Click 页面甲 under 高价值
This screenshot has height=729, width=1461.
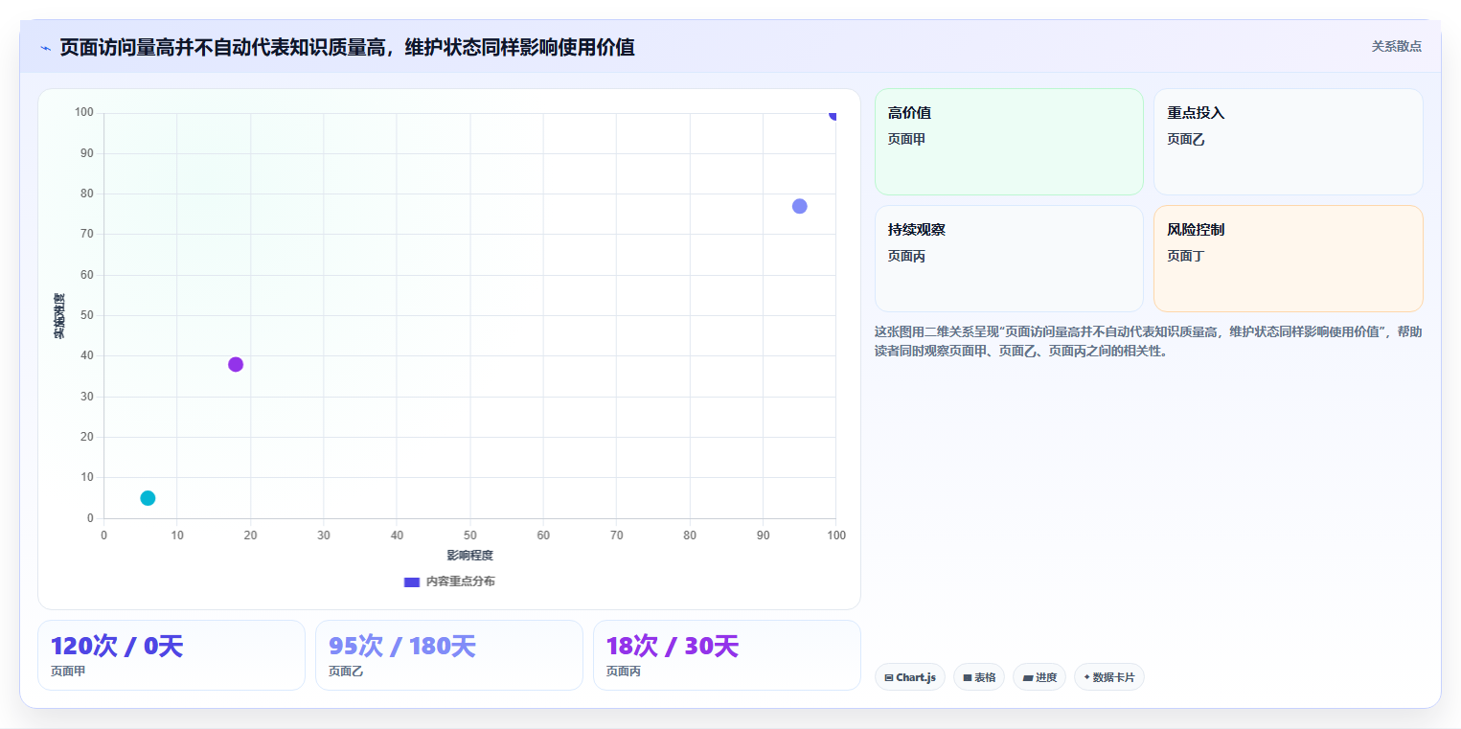(x=906, y=139)
